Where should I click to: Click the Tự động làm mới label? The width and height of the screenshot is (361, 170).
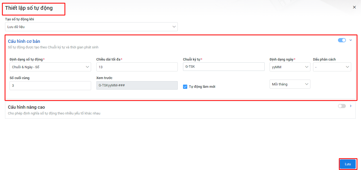coord(202,87)
